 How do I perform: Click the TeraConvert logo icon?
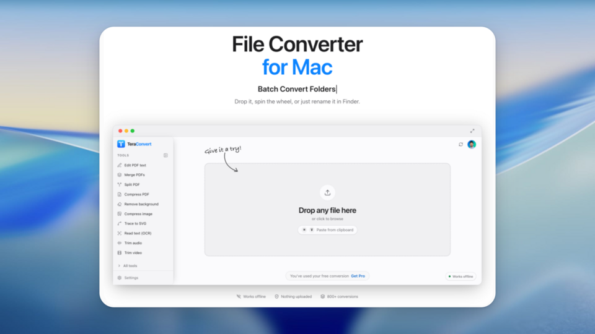(x=121, y=144)
